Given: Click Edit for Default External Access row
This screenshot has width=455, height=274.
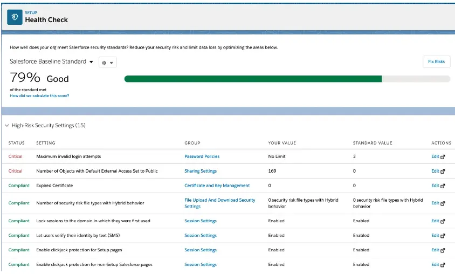Looking at the screenshot, I should point(435,171).
